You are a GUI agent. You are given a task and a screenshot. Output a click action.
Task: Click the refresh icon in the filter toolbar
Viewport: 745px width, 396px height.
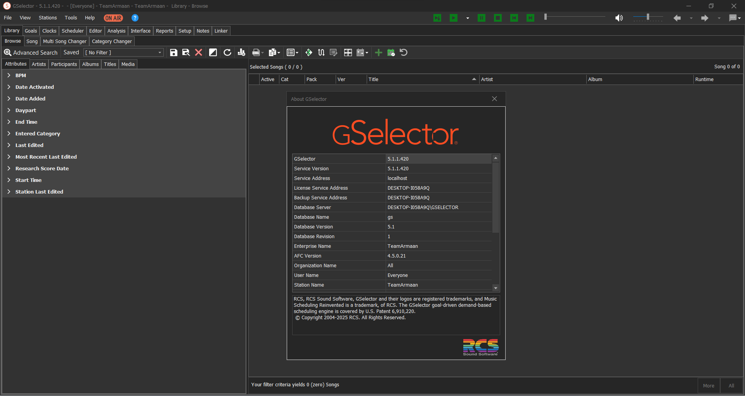click(227, 53)
